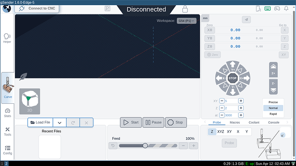Select the XY probe axis
The width and height of the screenshot is (296, 166).
point(229,132)
